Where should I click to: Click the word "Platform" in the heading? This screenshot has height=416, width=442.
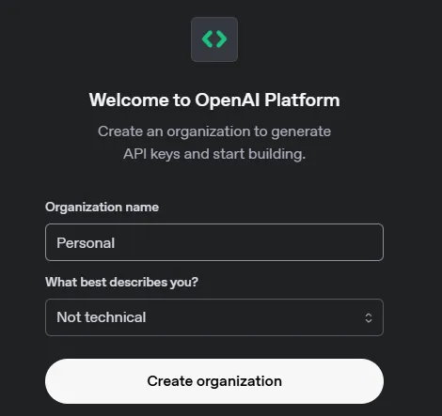click(x=302, y=100)
